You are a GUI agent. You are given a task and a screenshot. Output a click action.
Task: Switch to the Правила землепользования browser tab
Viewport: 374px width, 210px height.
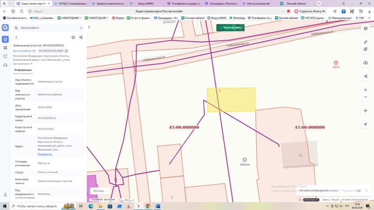click(x=108, y=3)
